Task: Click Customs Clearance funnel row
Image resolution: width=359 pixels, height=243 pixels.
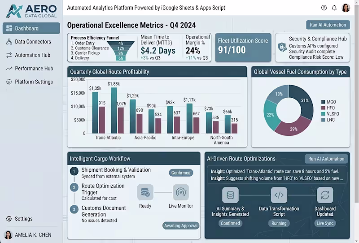Action: click(90, 48)
